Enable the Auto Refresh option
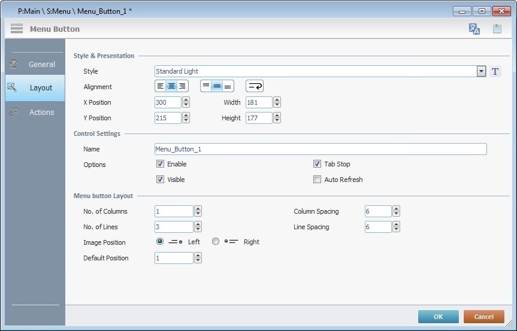Image resolution: width=517 pixels, height=331 pixels. [x=318, y=180]
